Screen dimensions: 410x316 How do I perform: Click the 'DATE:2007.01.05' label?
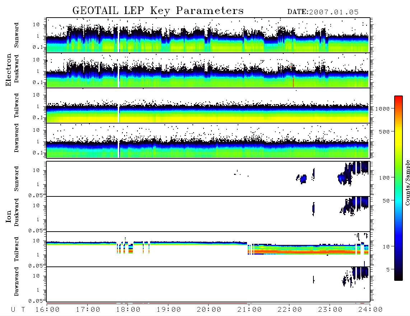pyautogui.click(x=323, y=12)
